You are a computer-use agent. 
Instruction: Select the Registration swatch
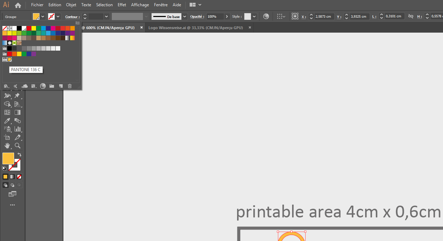coord(10,28)
